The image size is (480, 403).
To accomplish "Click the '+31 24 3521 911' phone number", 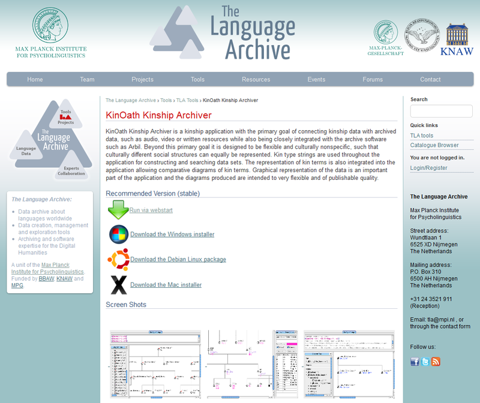I will tap(431, 299).
